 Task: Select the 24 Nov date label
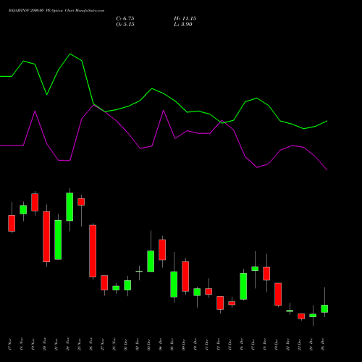tap(68, 345)
